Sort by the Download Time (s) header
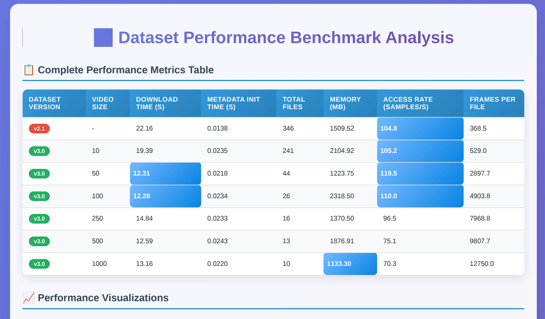 click(x=157, y=103)
